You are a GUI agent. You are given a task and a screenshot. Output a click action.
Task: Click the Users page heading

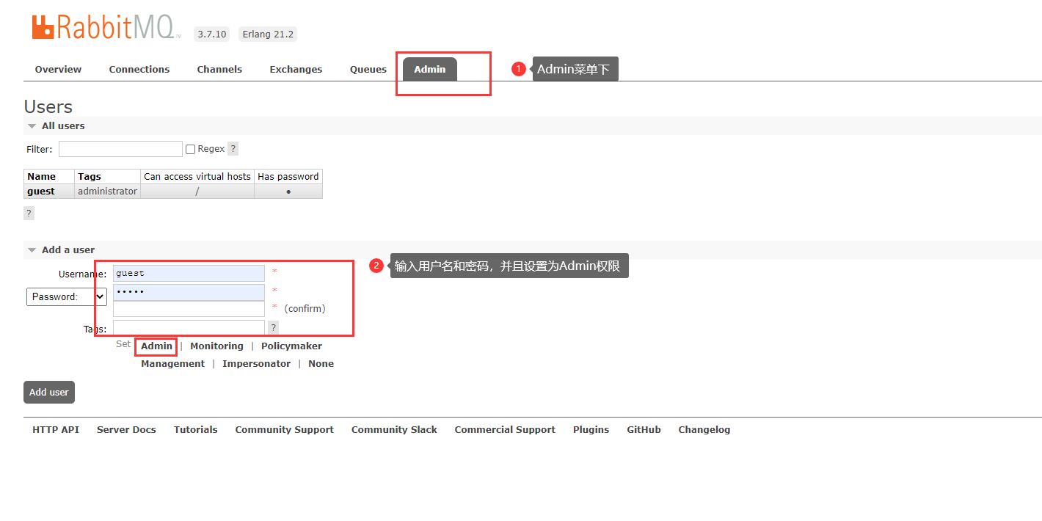click(48, 107)
